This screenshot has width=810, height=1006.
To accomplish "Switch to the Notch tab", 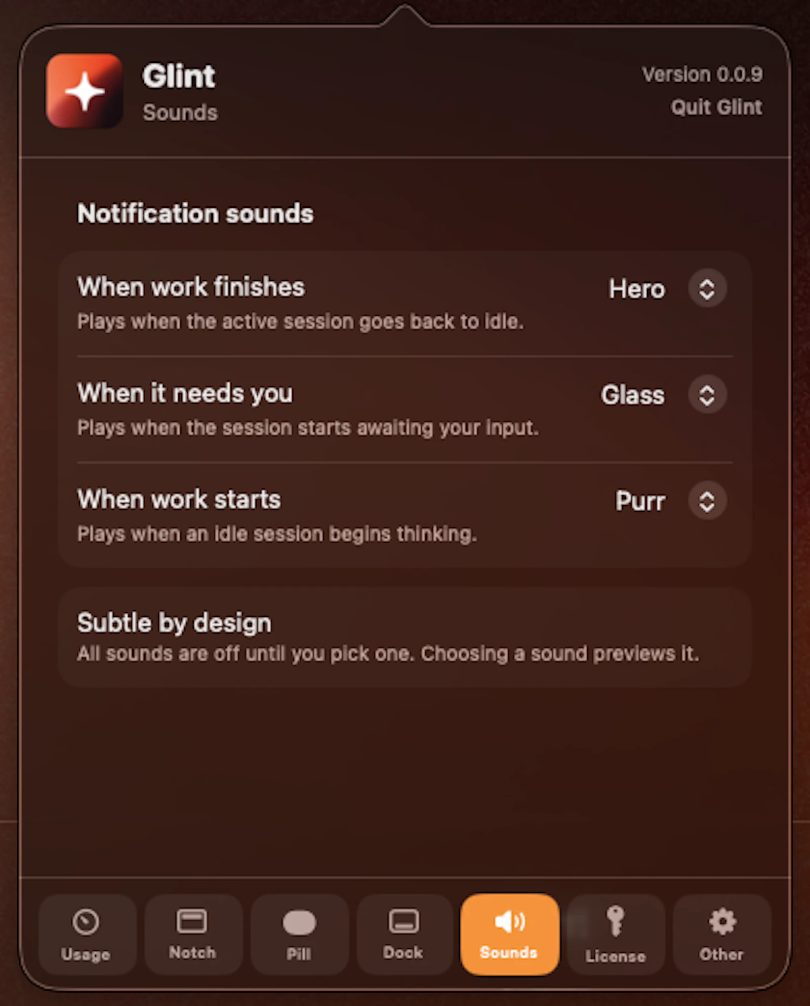I will pyautogui.click(x=192, y=934).
